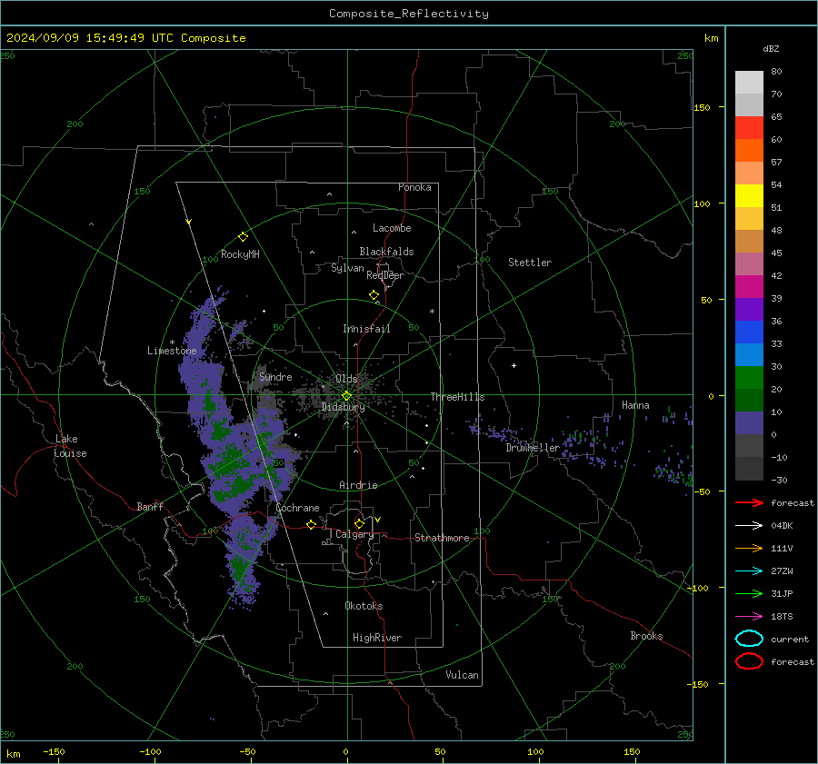Click the cyan current ellipse icon
The image size is (818, 764).
749,639
